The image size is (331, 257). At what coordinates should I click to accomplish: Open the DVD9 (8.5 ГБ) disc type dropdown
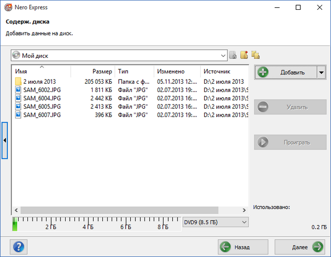point(215,222)
